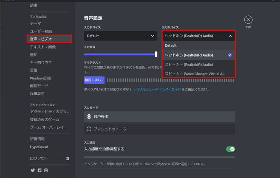This screenshot has height=178, width=280.
Task: Open Discord's Instagram page icon
Action: pyautogui.click(x=46, y=170)
